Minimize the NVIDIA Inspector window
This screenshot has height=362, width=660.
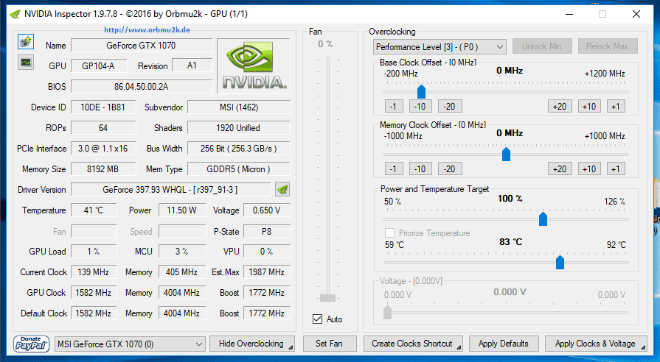(569, 14)
